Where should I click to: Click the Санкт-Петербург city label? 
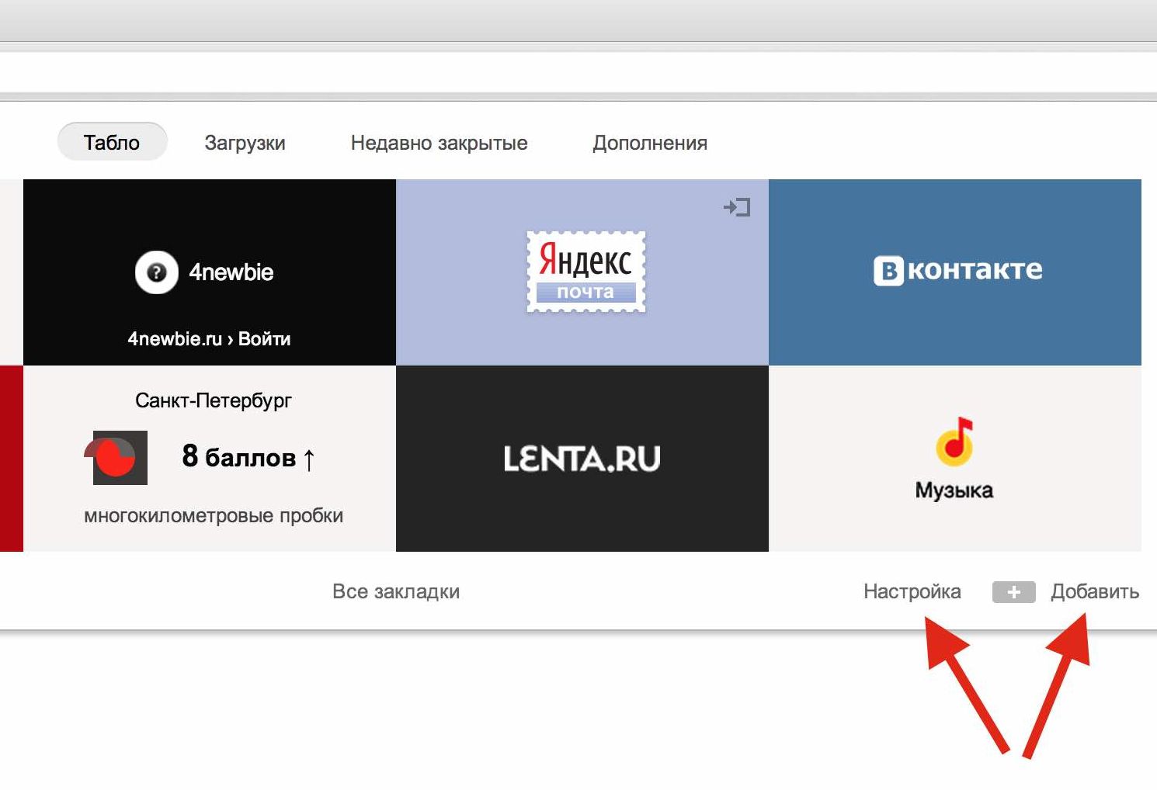click(x=214, y=400)
